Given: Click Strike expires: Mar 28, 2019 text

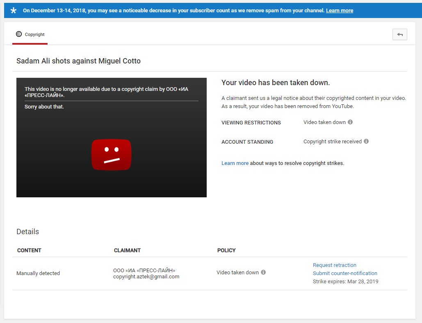Looking at the screenshot, I should (x=346, y=282).
